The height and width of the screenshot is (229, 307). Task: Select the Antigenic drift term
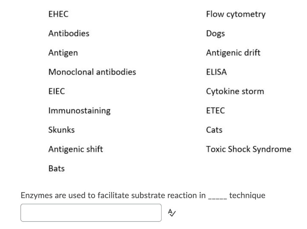[234, 53]
